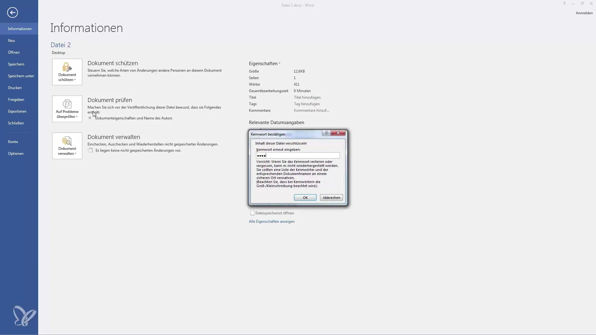Expand the Eigenschaften dropdown

[x=264, y=64]
